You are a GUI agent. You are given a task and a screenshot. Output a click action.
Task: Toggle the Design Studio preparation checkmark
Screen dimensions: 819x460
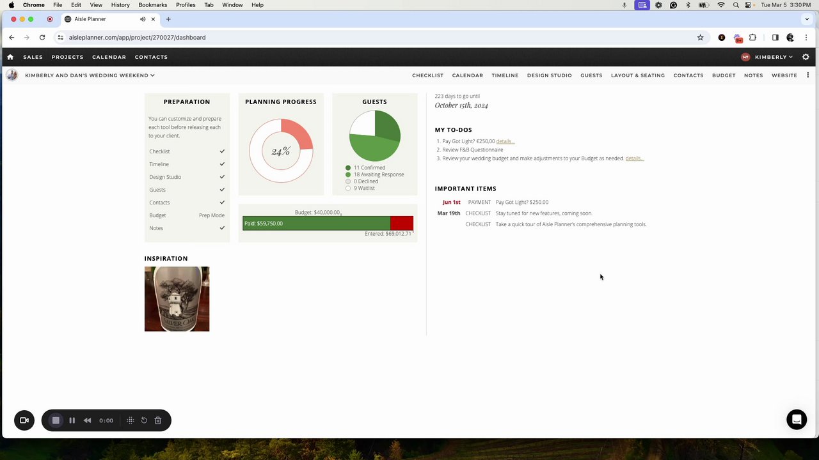(x=222, y=177)
